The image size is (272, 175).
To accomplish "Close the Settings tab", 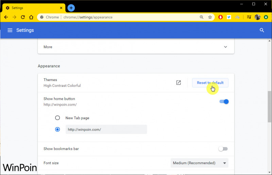I will (61, 8).
